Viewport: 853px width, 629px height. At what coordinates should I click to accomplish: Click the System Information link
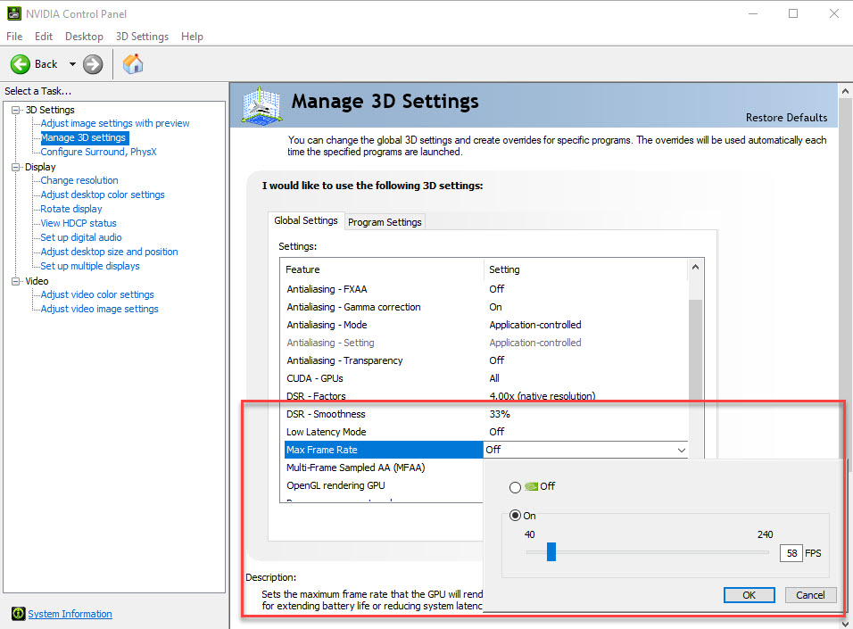[70, 614]
